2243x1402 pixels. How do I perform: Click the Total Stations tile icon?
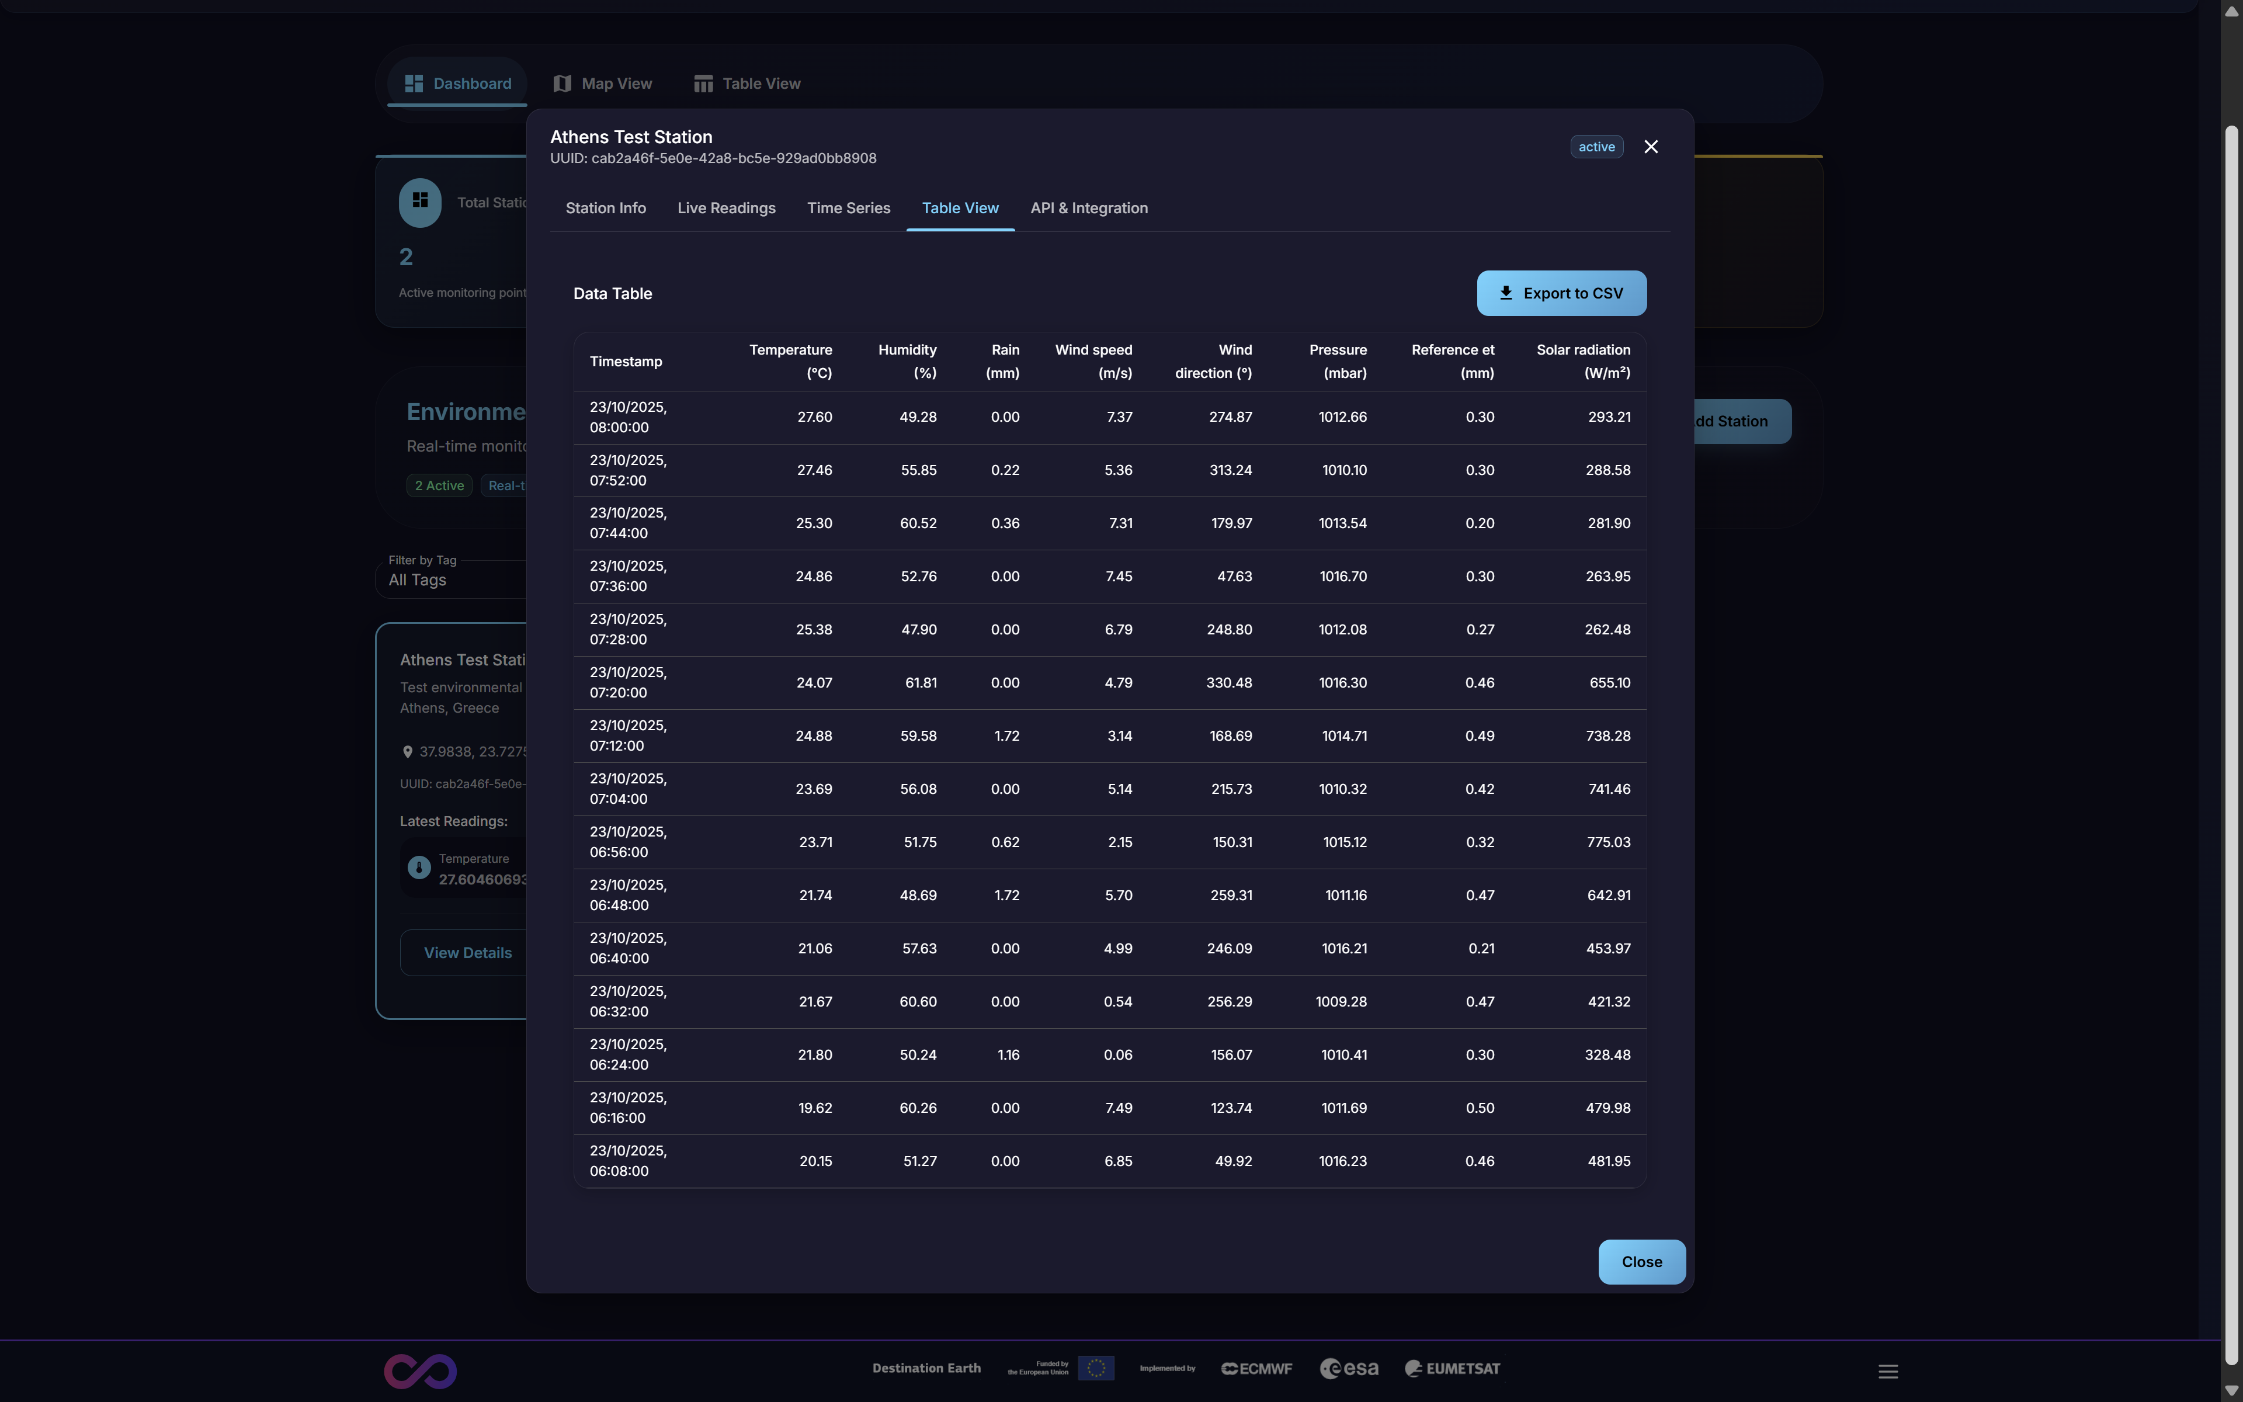pos(420,201)
